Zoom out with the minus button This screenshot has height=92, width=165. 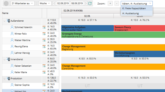(x=116, y=3)
